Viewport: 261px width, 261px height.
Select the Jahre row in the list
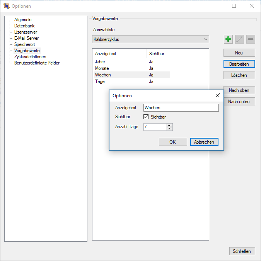[x=100, y=62]
